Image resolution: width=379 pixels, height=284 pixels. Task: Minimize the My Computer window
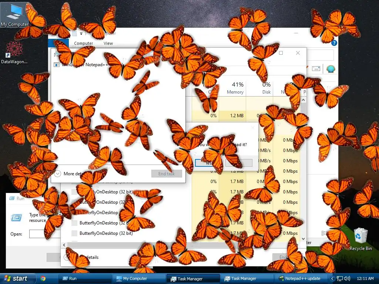click(x=296, y=33)
